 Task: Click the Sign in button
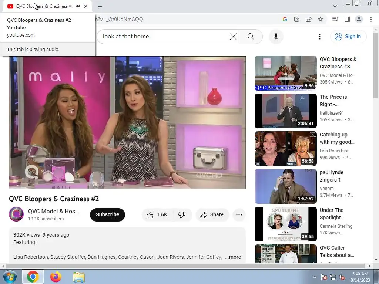348,37
